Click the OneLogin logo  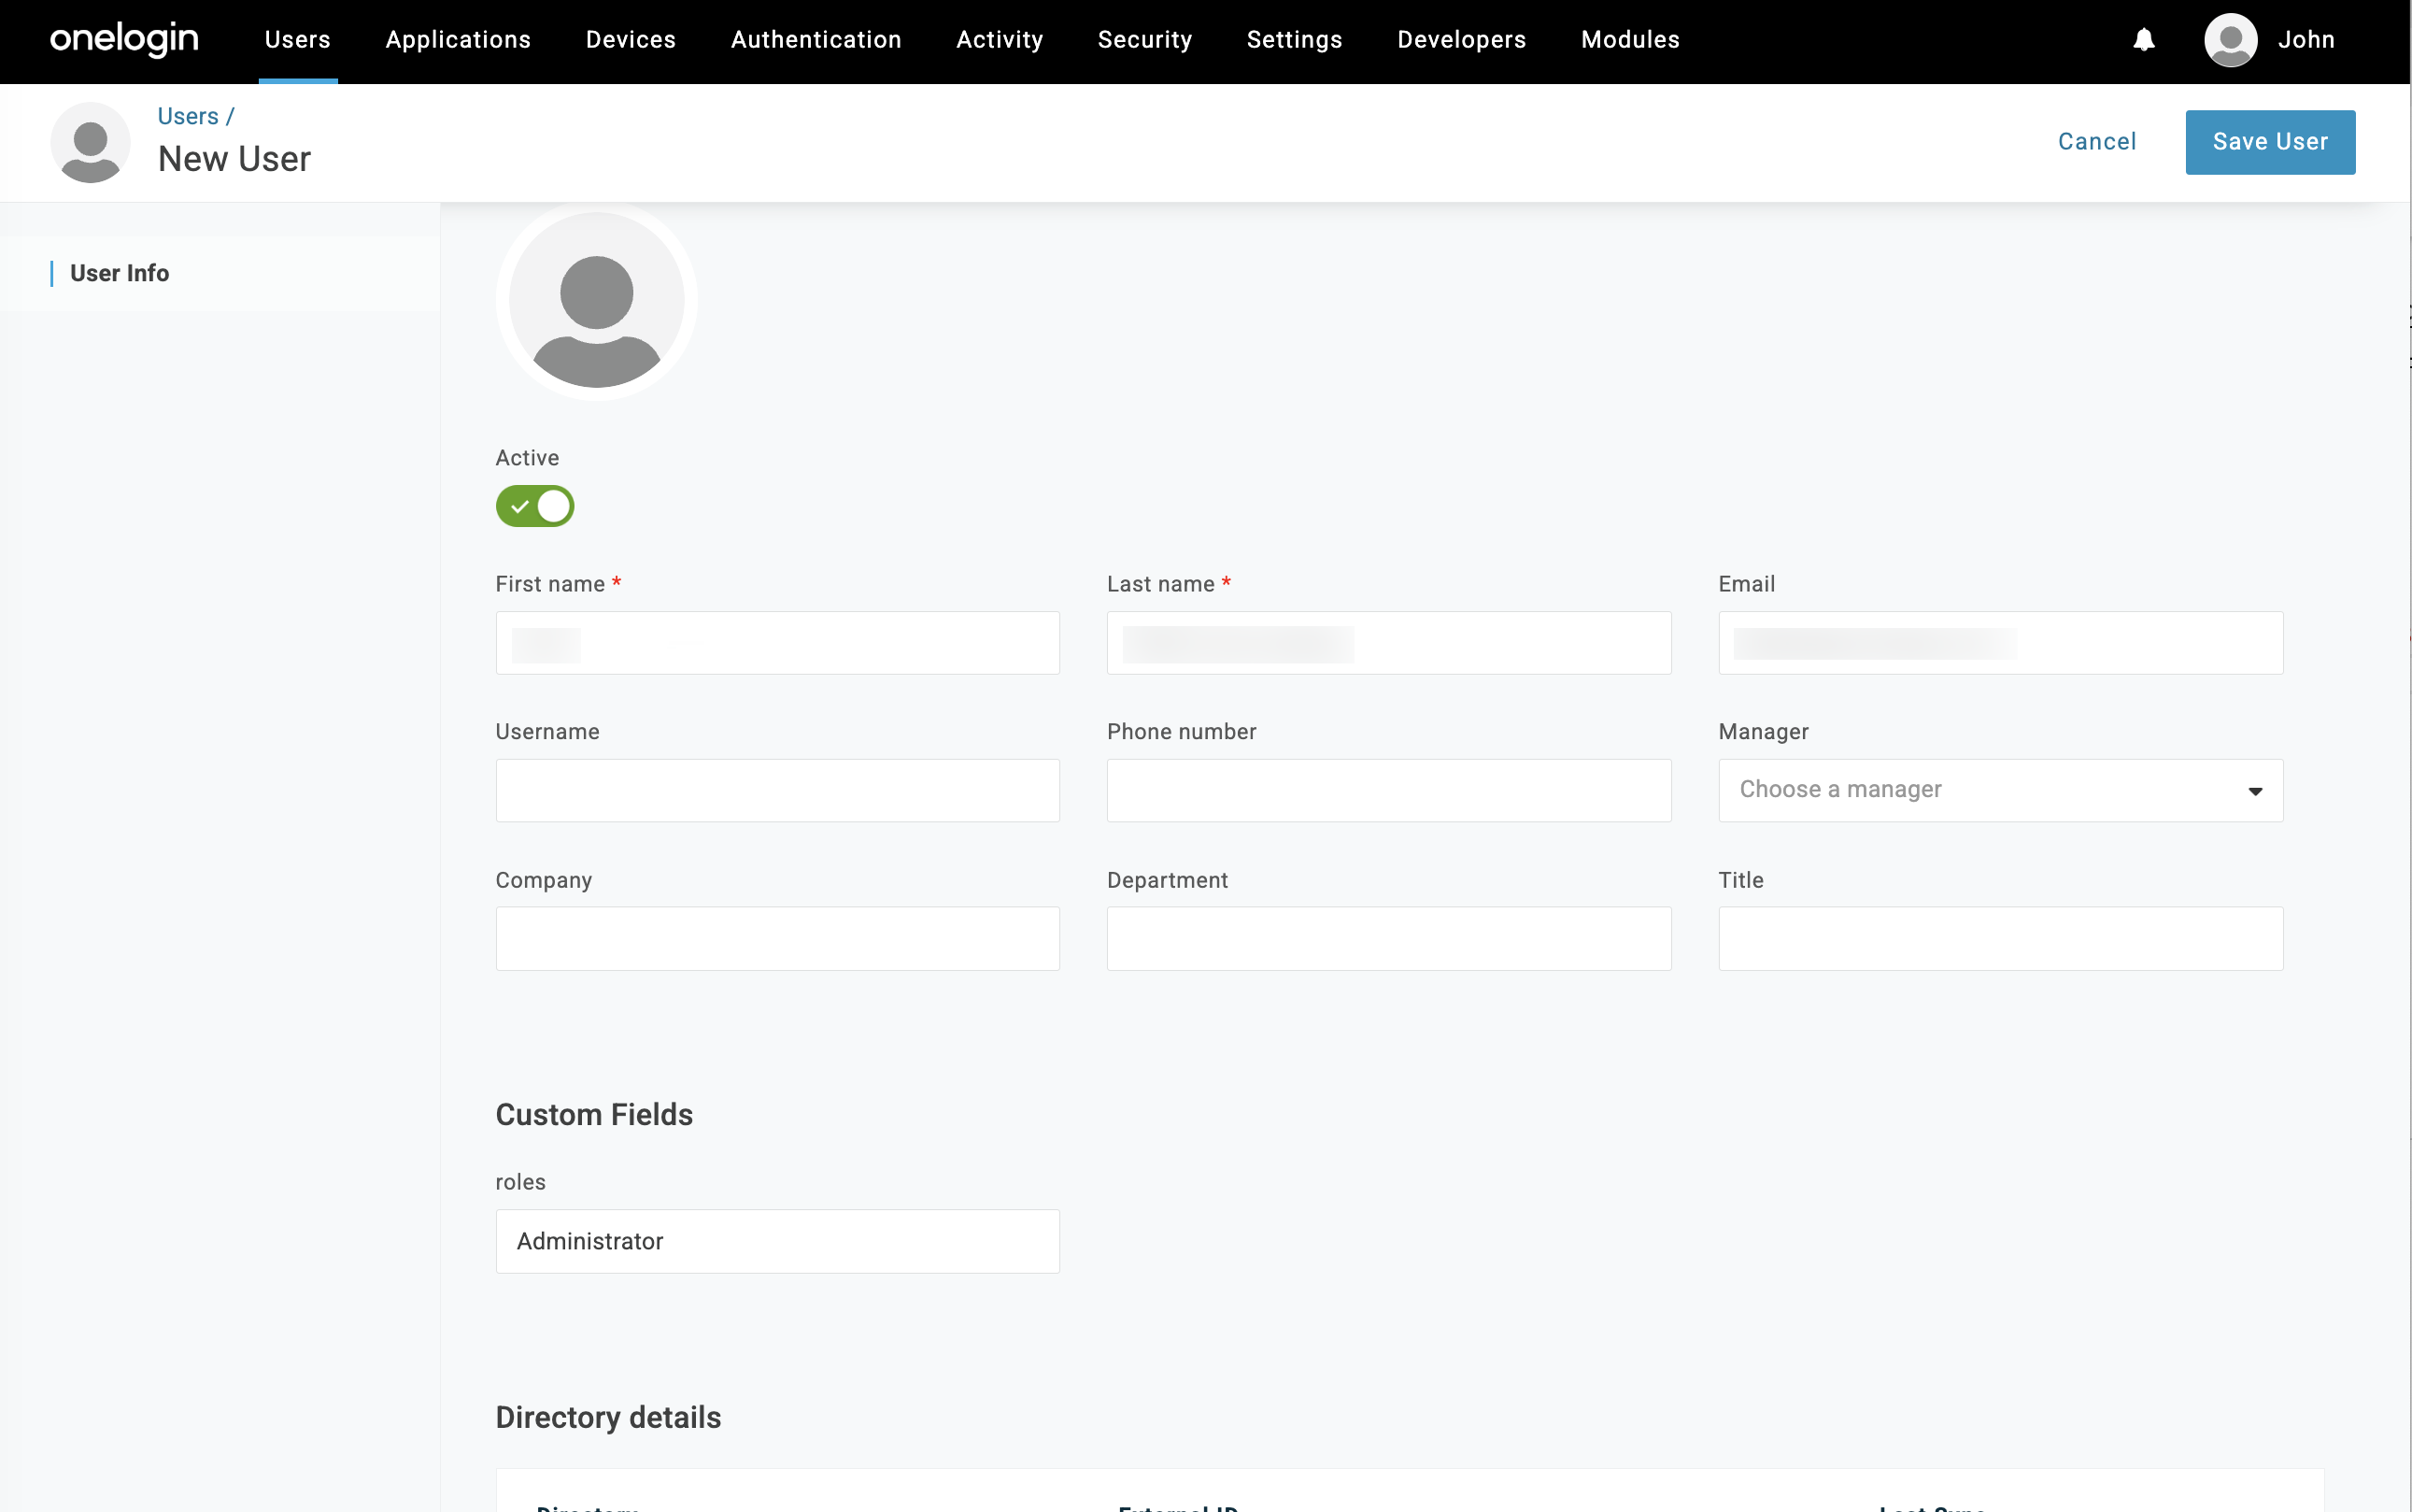pyautogui.click(x=124, y=39)
